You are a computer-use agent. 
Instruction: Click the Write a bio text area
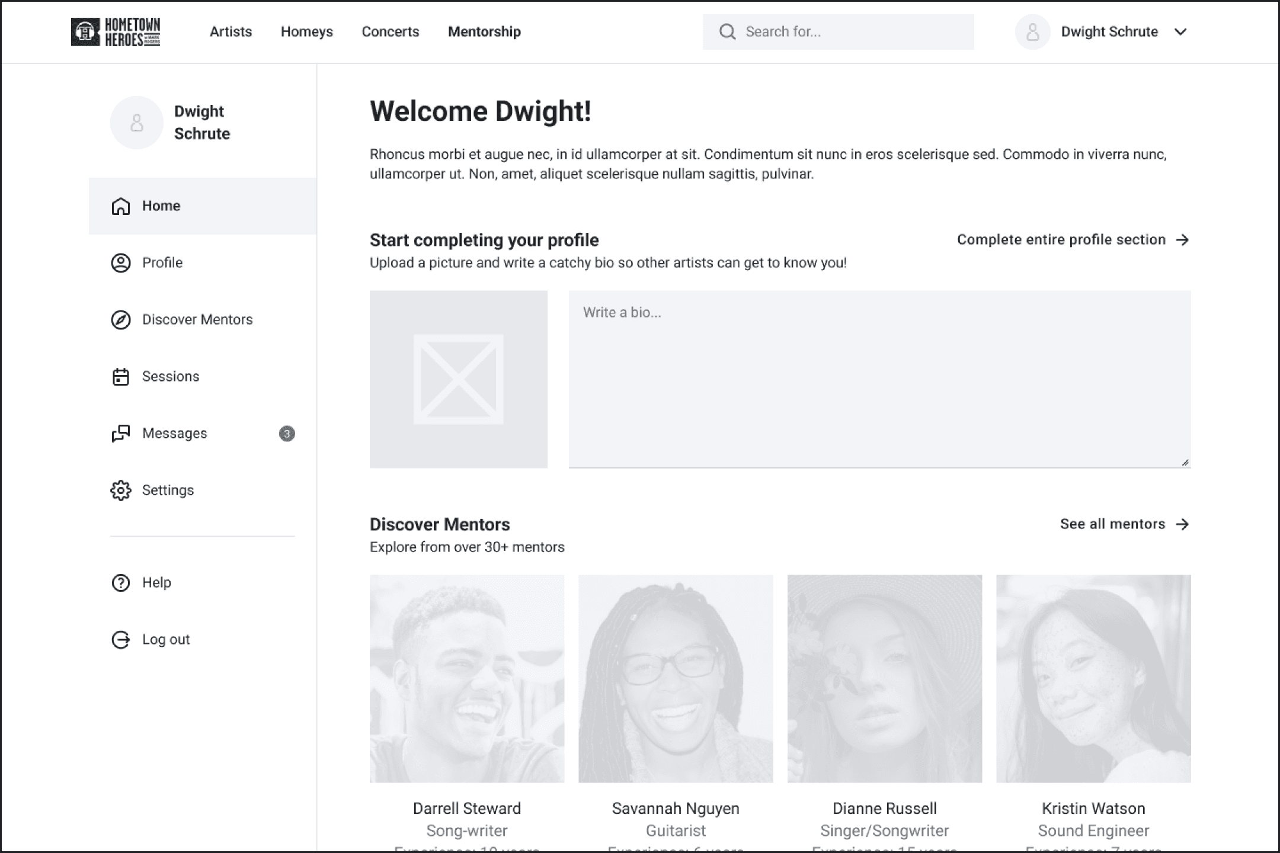tap(880, 379)
